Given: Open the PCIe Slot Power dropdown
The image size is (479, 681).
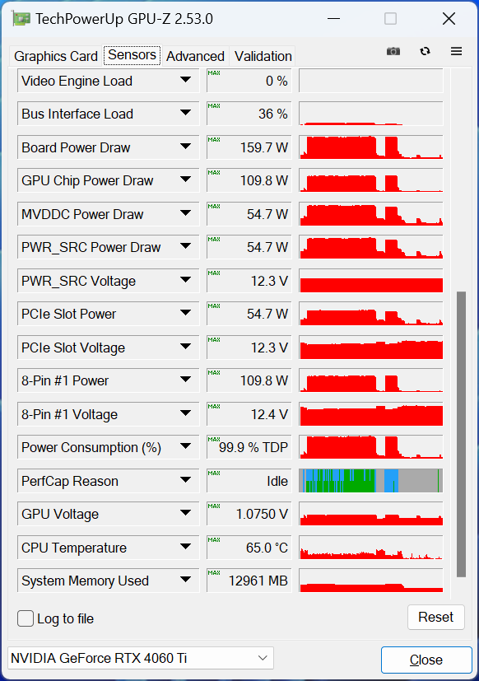Looking at the screenshot, I should [x=185, y=313].
